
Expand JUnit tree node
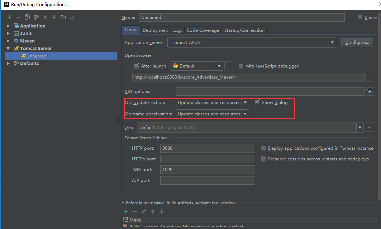(x=8, y=34)
